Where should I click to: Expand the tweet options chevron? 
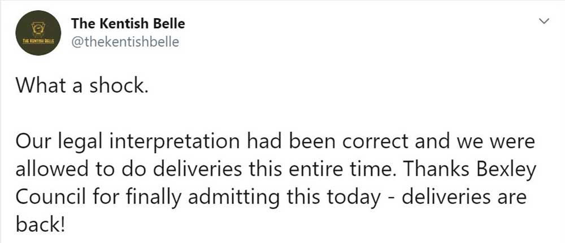(545, 21)
